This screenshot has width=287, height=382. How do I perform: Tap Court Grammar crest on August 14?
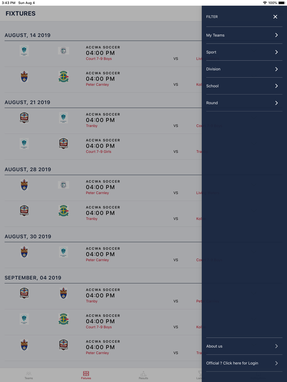point(24,51)
